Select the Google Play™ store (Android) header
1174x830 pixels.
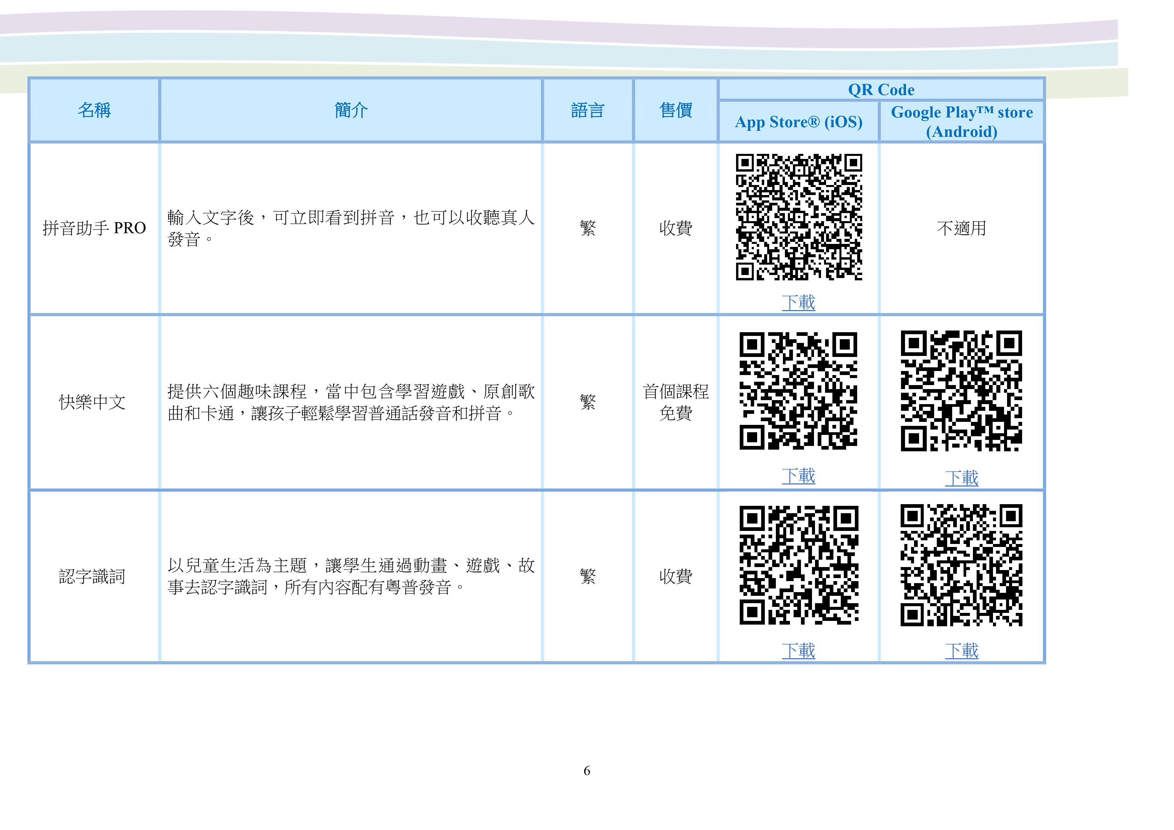961,122
